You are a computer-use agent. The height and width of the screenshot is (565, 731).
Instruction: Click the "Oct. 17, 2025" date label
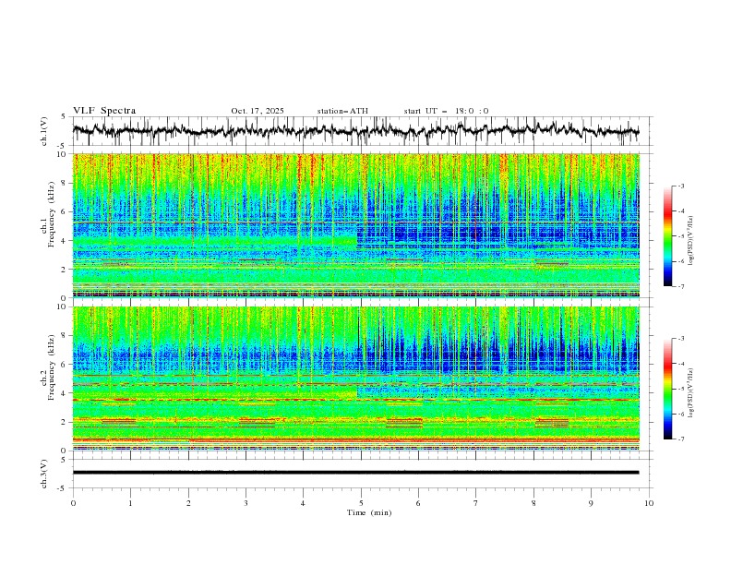pyautogui.click(x=258, y=111)
